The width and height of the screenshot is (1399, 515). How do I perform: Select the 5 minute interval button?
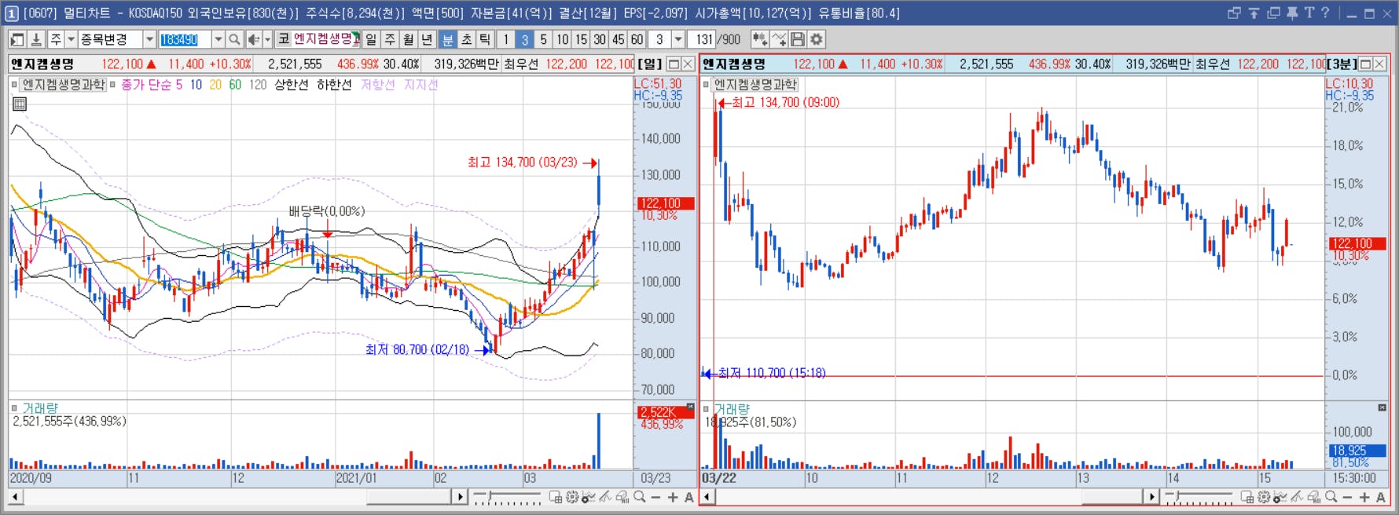click(543, 39)
